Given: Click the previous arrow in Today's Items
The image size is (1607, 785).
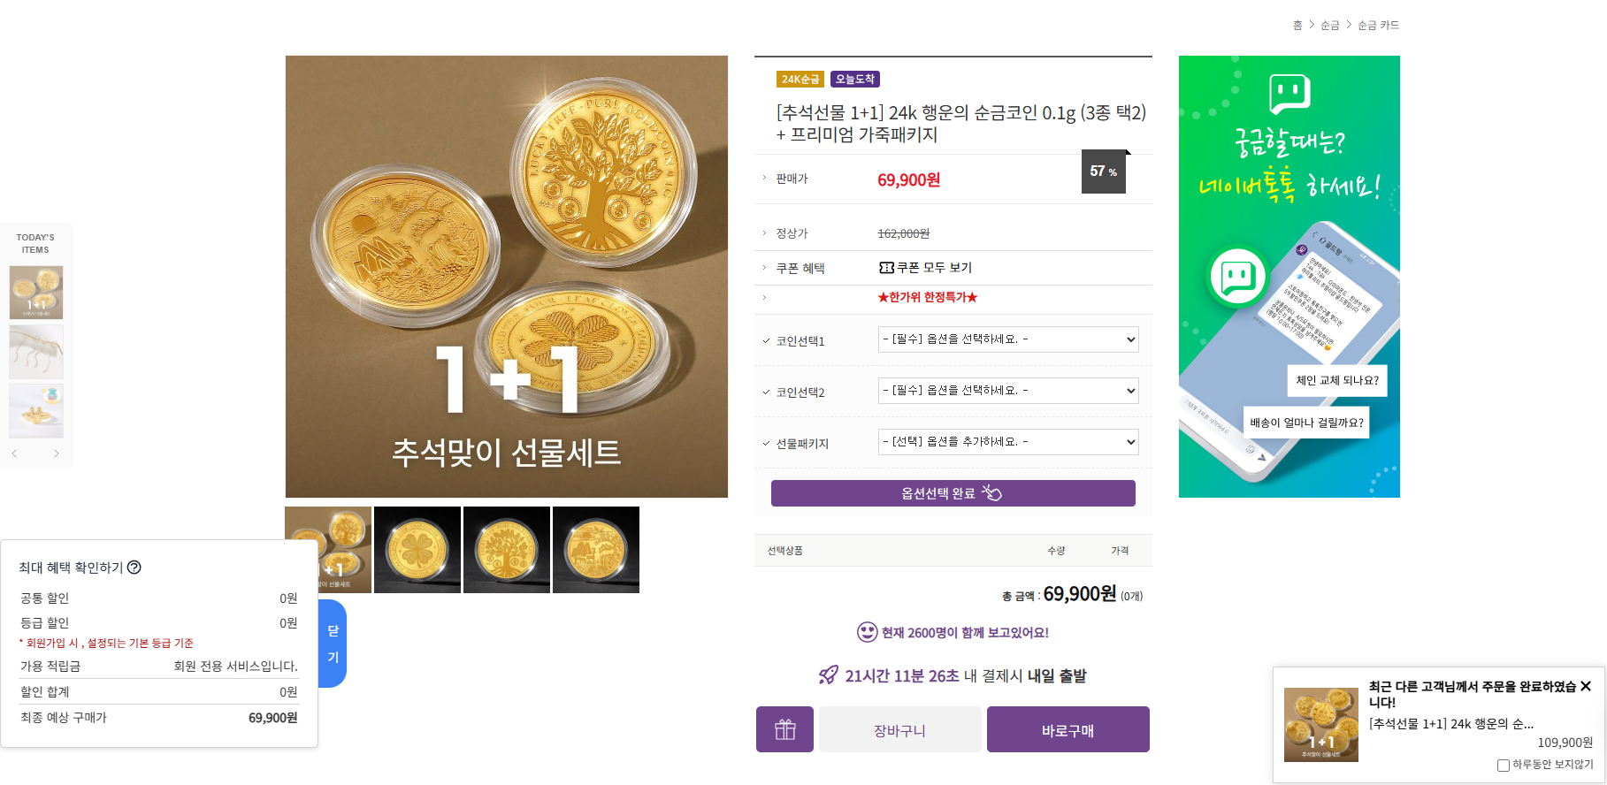Looking at the screenshot, I should [x=14, y=453].
